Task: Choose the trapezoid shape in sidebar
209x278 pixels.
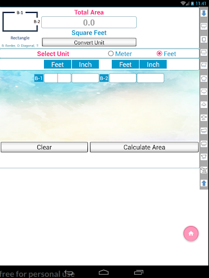Action: (204, 53)
